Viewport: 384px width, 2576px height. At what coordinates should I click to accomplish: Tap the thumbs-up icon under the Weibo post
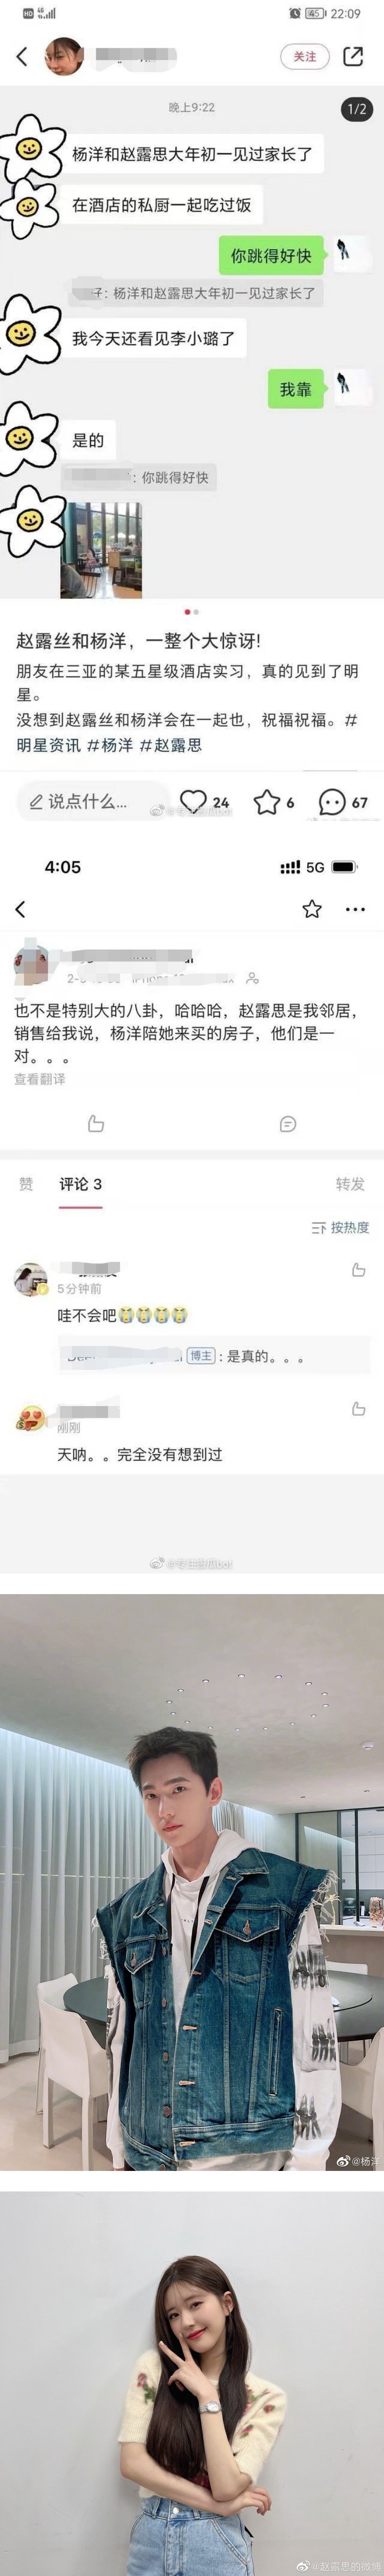pyautogui.click(x=96, y=1124)
